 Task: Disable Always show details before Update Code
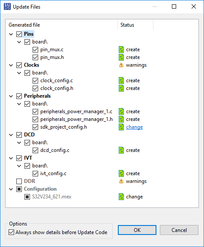(x=11, y=232)
